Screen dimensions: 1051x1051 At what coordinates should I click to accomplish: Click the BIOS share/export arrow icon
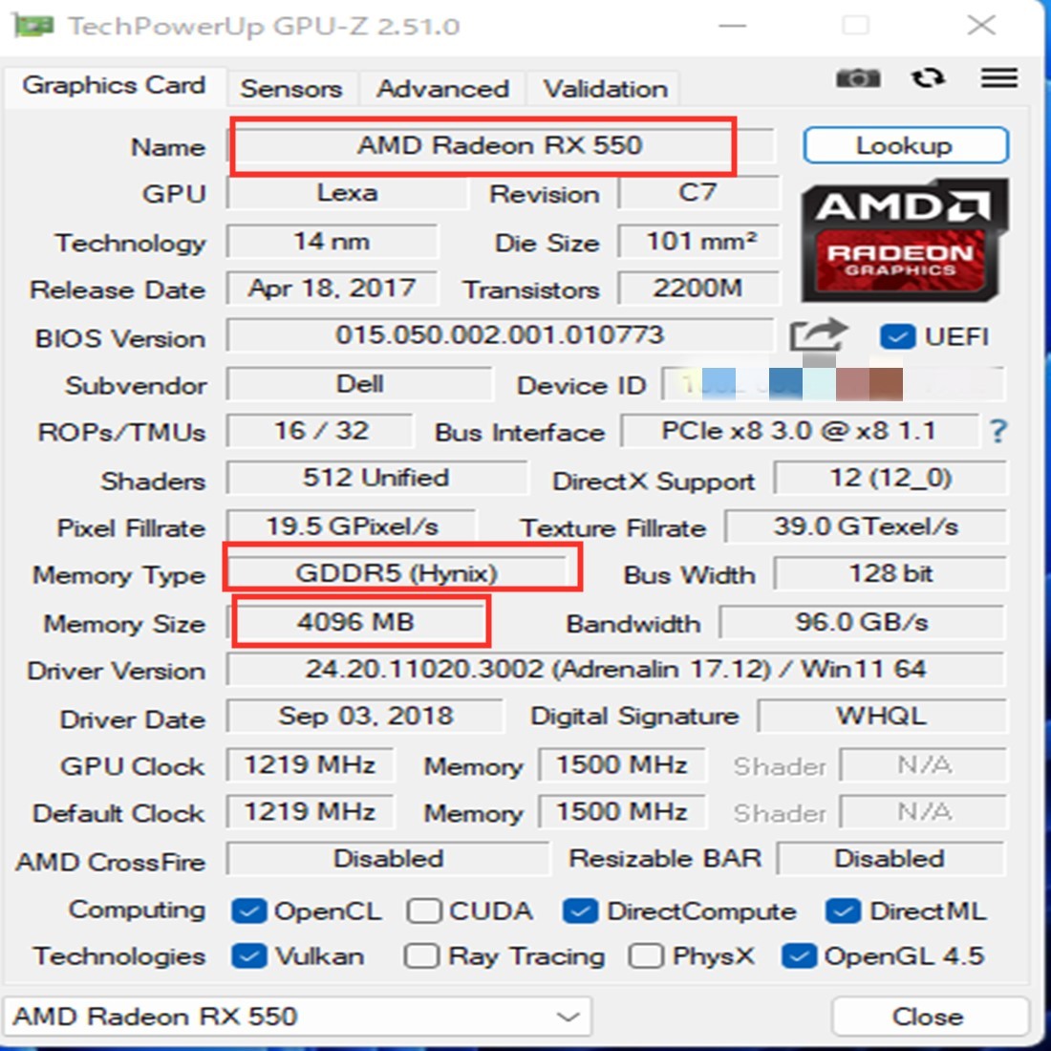point(819,335)
